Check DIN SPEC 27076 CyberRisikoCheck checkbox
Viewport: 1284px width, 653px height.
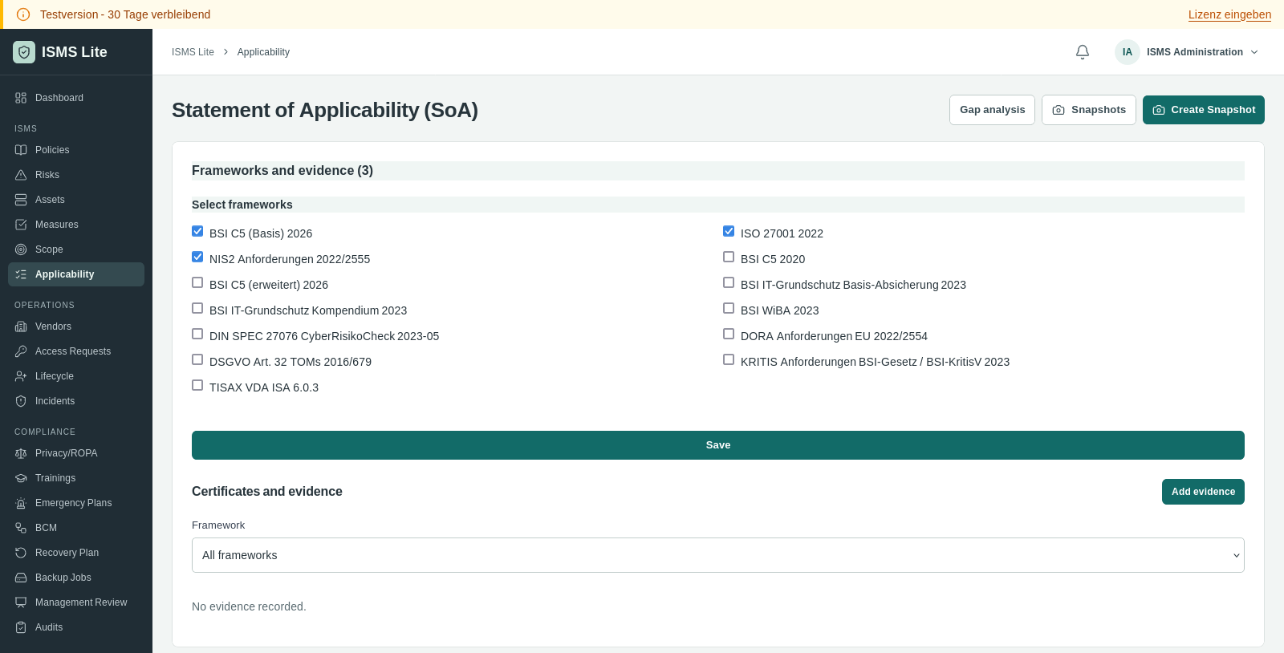tap(197, 334)
